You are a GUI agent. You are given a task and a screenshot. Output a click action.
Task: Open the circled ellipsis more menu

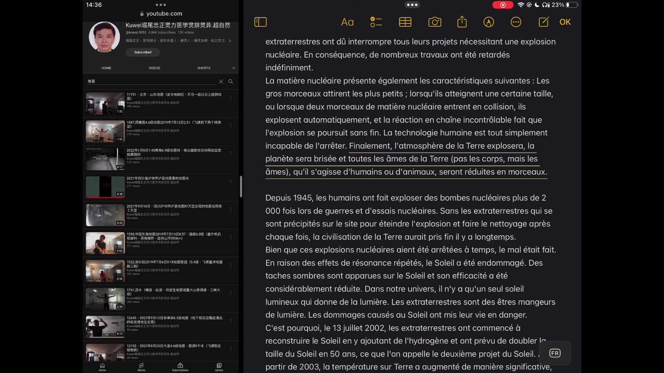point(516,22)
